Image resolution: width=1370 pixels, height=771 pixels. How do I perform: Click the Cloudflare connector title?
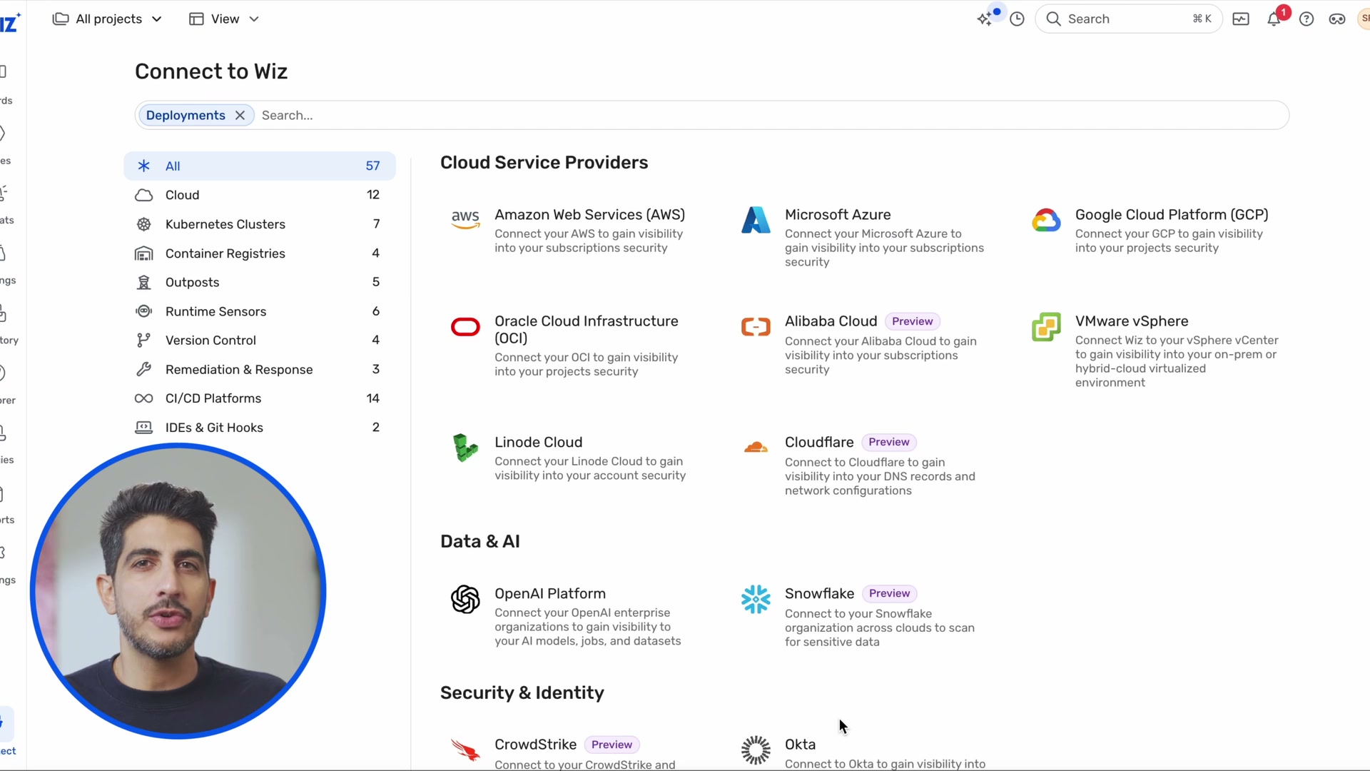[x=819, y=443]
